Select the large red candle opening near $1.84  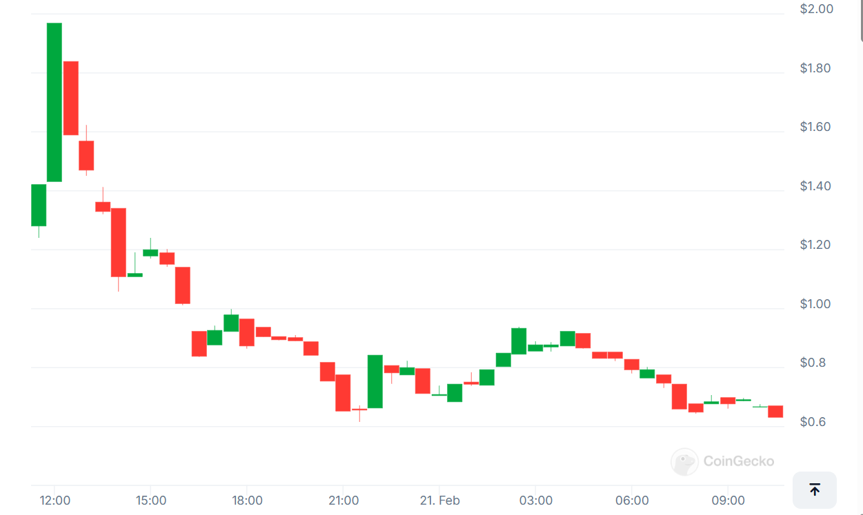point(70,98)
